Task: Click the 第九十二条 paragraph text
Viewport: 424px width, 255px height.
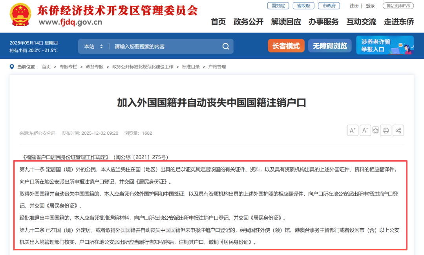Action: [209, 236]
